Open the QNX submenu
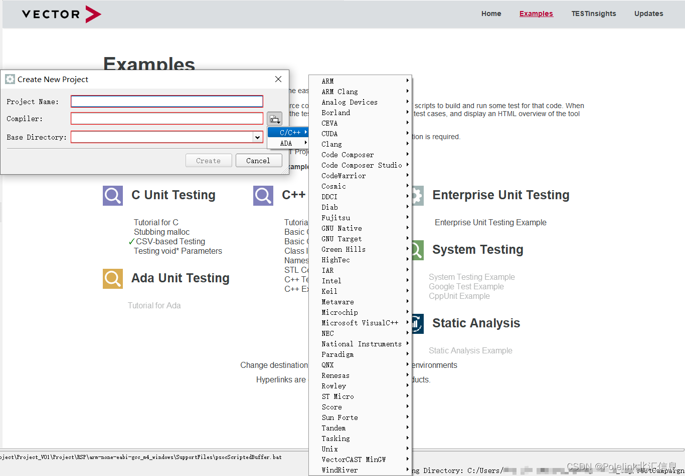 pyautogui.click(x=360, y=365)
